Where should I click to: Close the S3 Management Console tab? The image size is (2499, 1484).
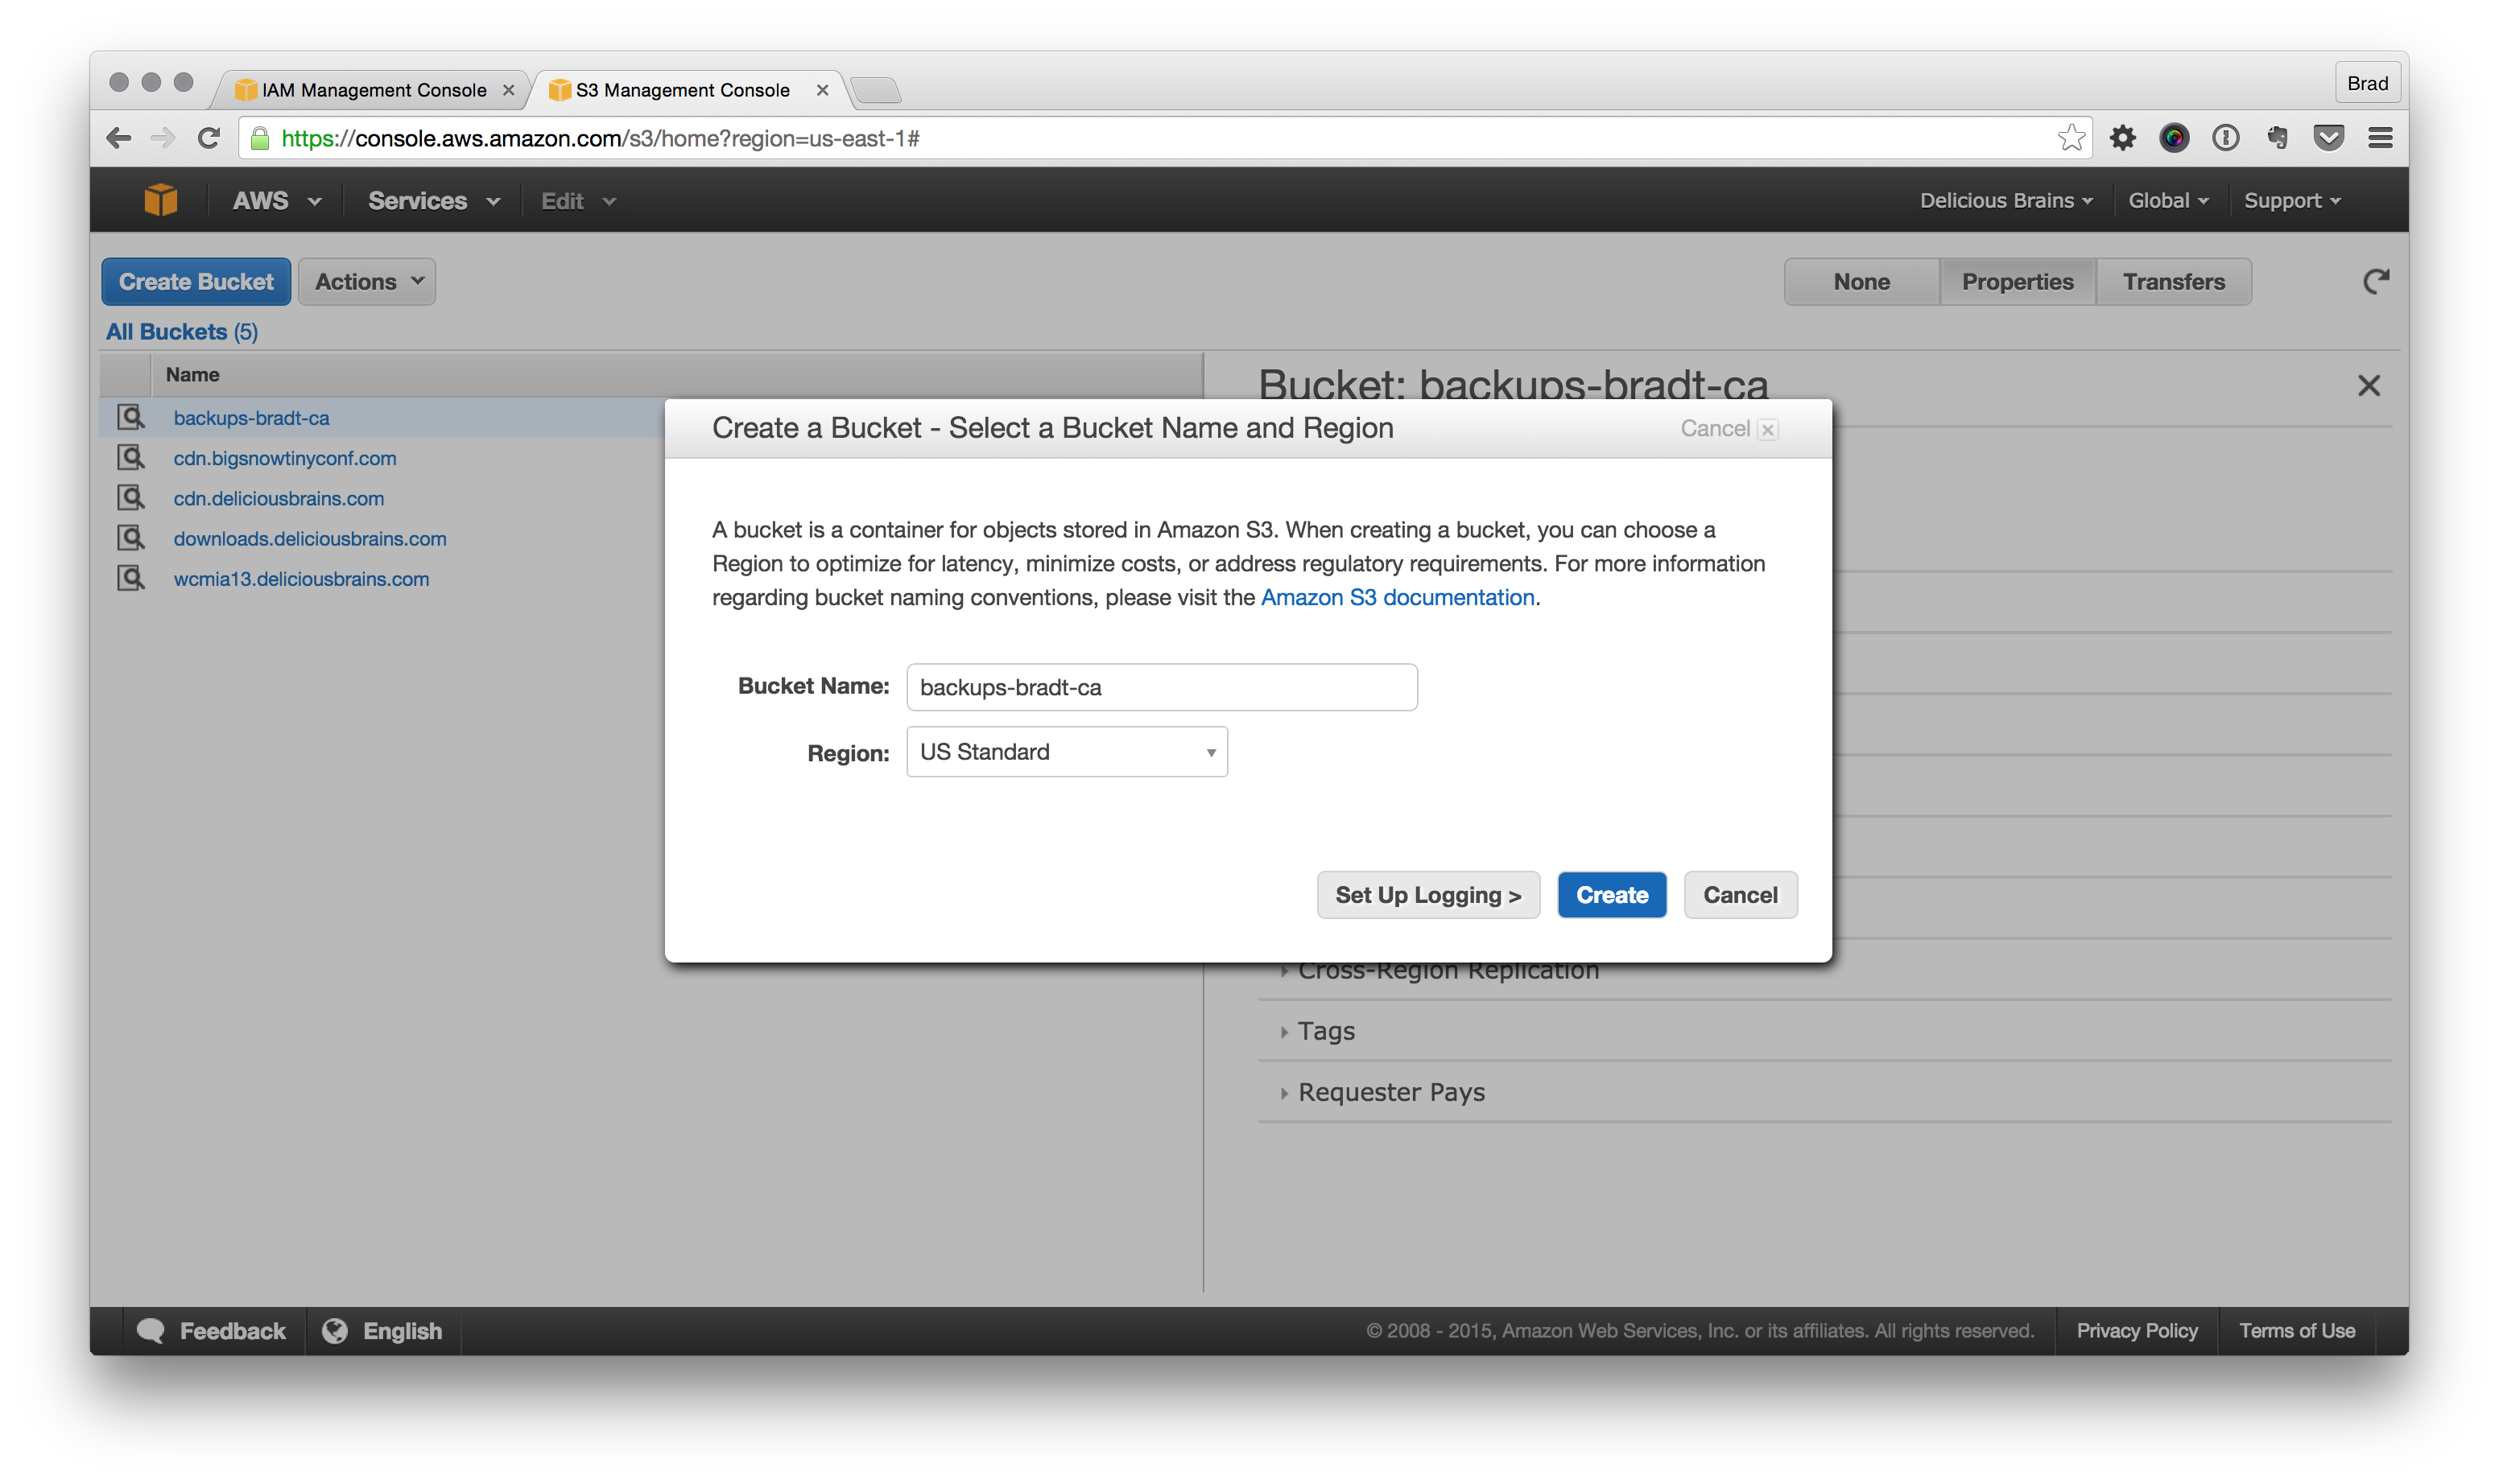coord(822,90)
